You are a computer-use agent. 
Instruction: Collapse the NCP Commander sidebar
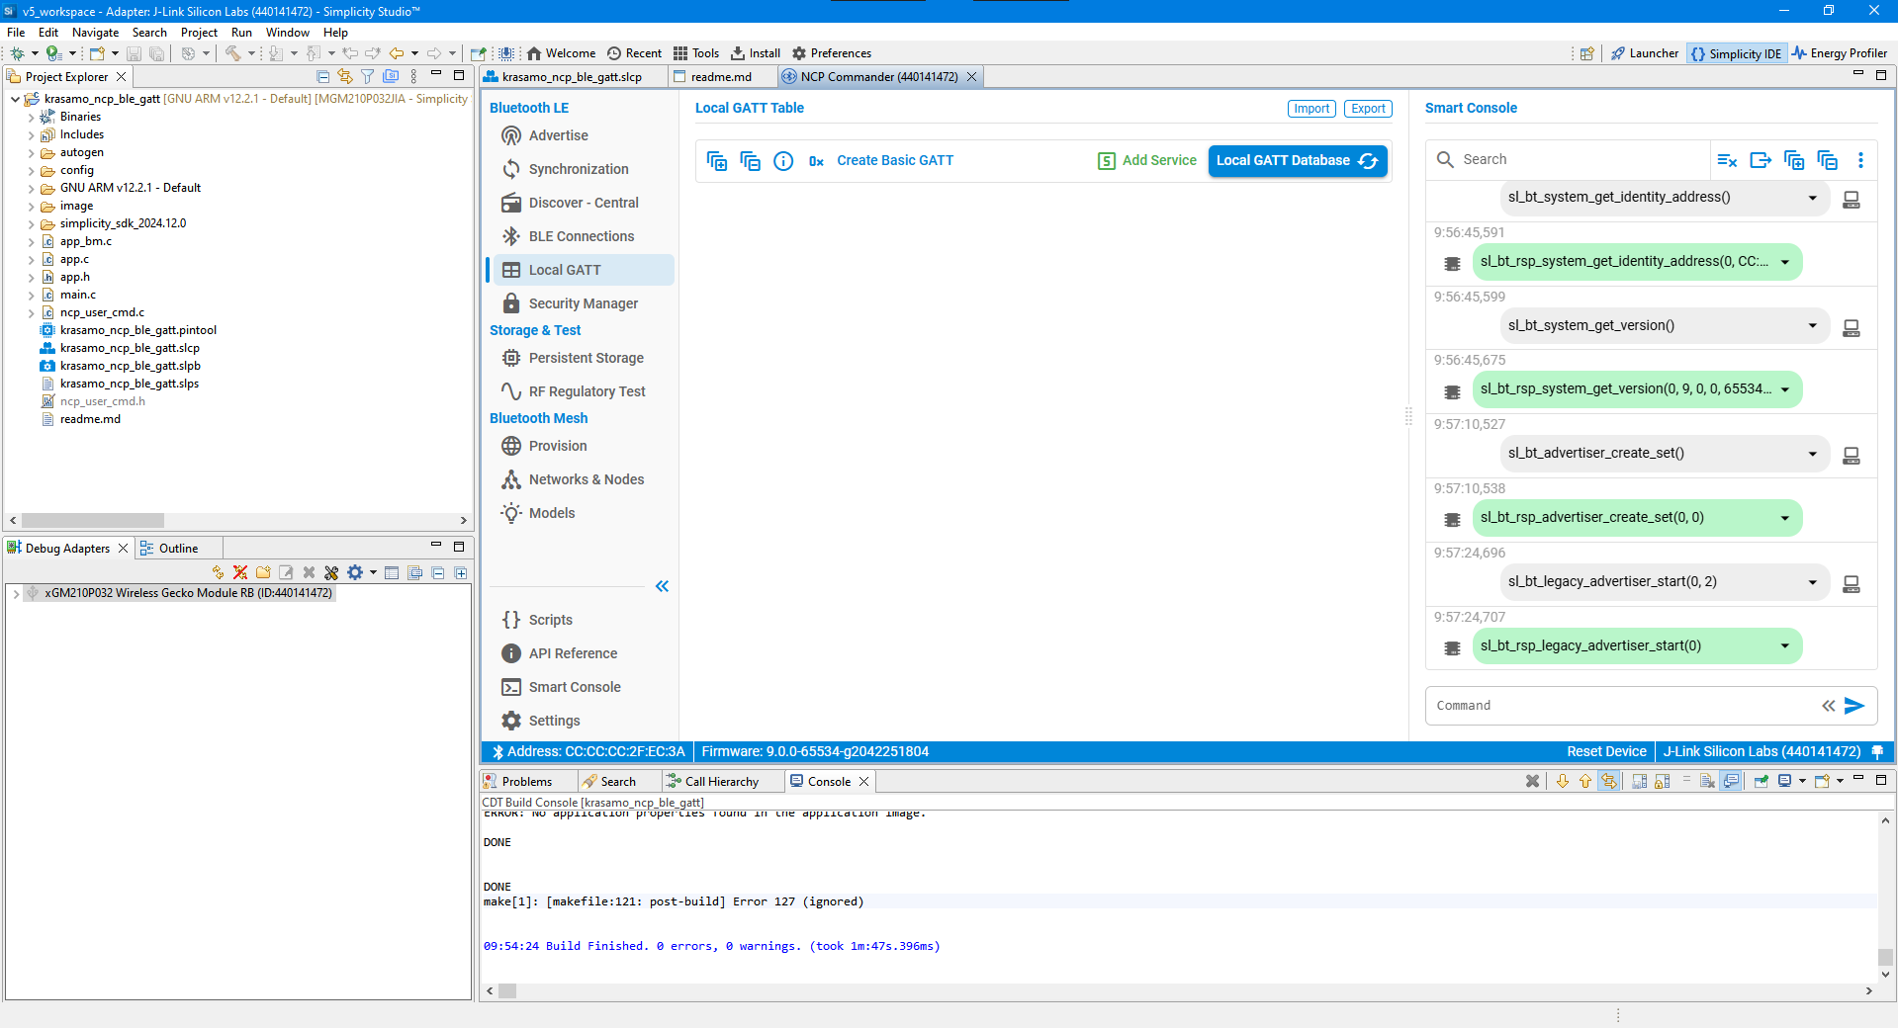662,586
